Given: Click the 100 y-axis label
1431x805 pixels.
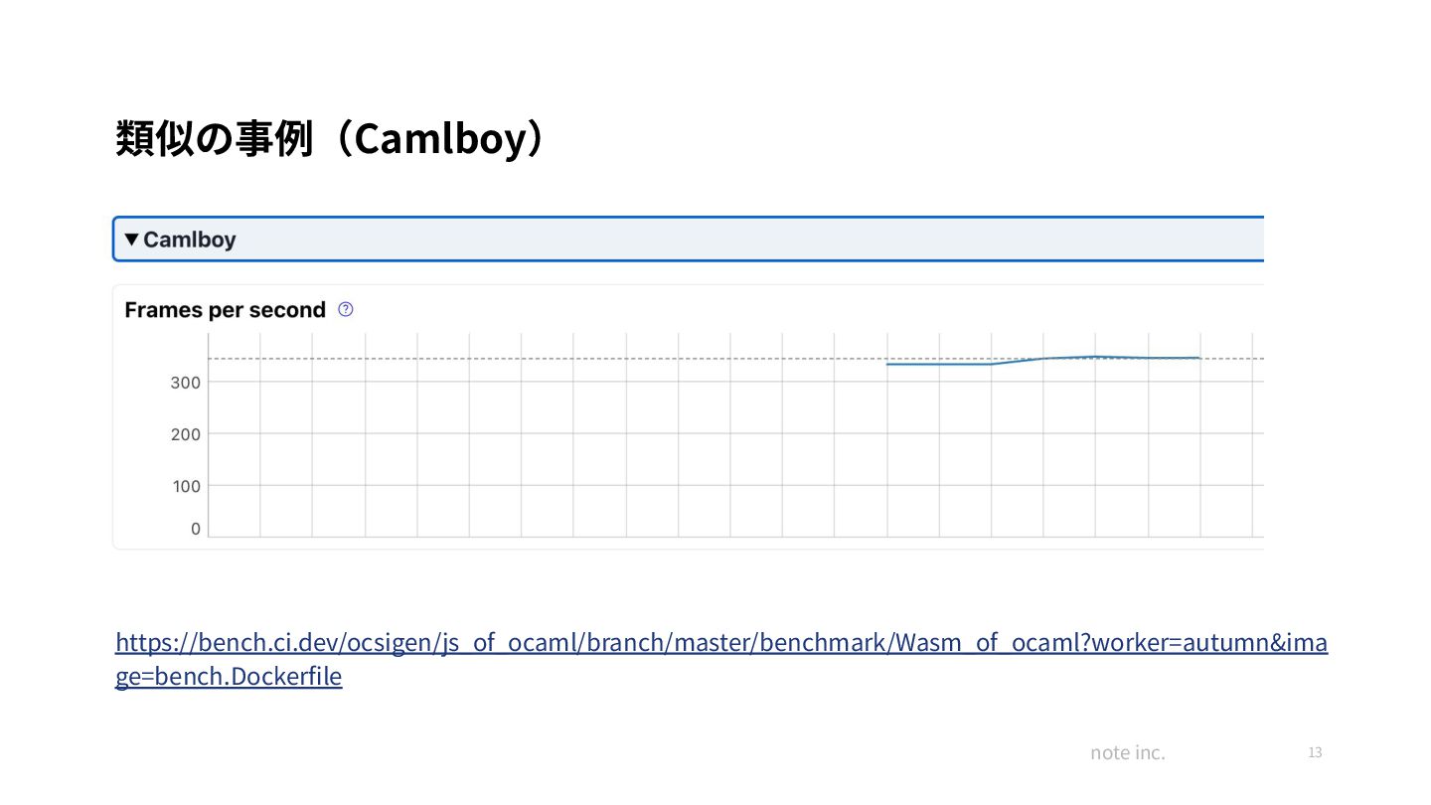Looking at the screenshot, I should [x=185, y=486].
